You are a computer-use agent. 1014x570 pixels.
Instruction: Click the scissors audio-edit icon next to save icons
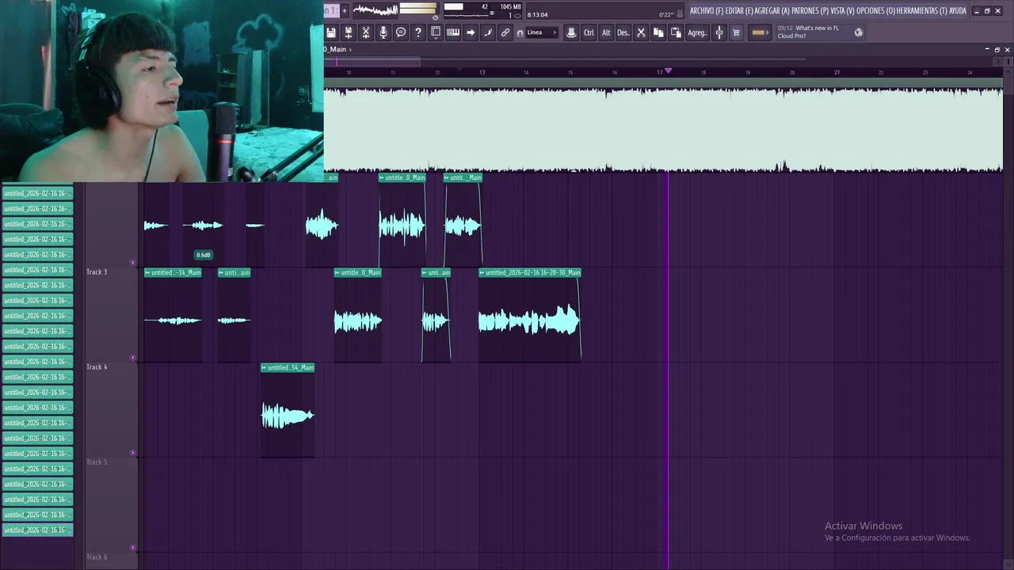coord(366,32)
